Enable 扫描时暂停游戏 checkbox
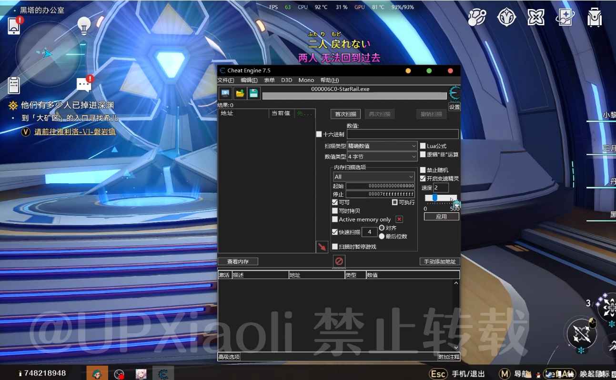Screen dimensions: 616x380 pos(335,247)
